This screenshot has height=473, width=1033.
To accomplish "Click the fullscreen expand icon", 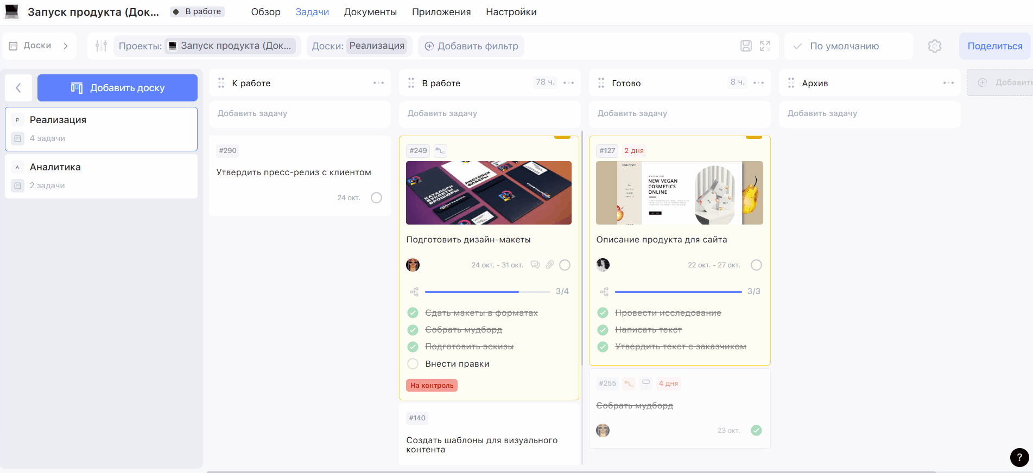I will click(x=765, y=46).
